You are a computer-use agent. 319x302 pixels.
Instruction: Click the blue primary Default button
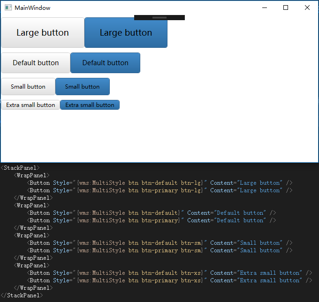[x=105, y=63]
